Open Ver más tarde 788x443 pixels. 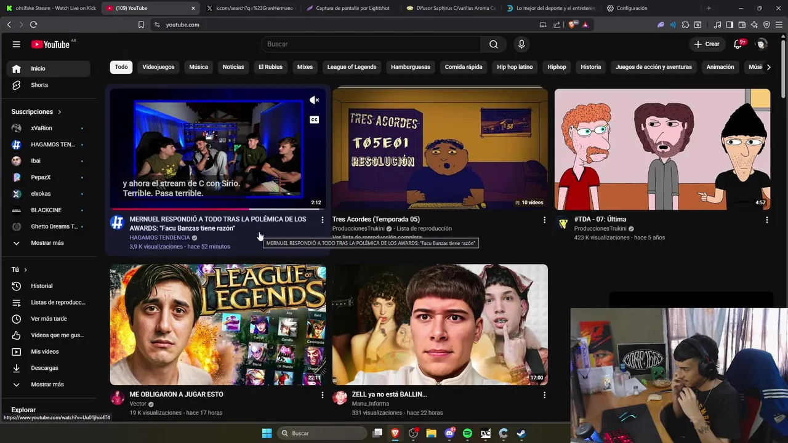tap(49, 319)
